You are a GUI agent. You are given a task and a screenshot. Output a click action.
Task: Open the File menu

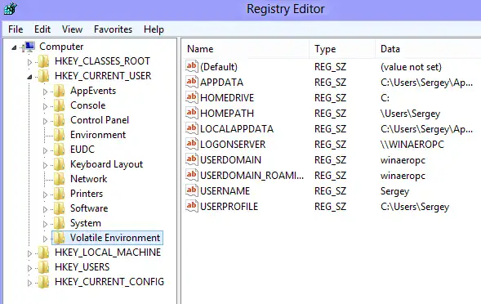[16, 29]
